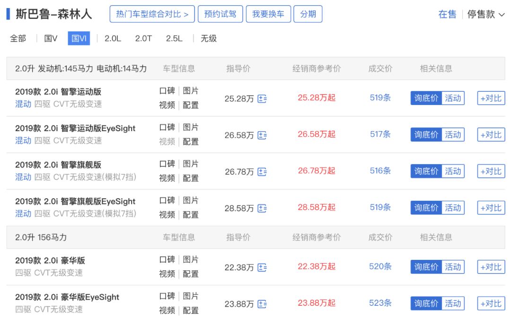Image resolution: width=511 pixels, height=319 pixels.
Task: Open 视频 for 2019款 豪华版 row
Action: coord(167,274)
